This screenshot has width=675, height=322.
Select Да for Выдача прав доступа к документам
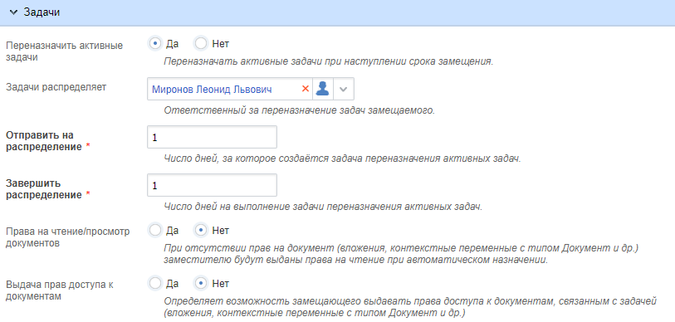click(x=155, y=284)
